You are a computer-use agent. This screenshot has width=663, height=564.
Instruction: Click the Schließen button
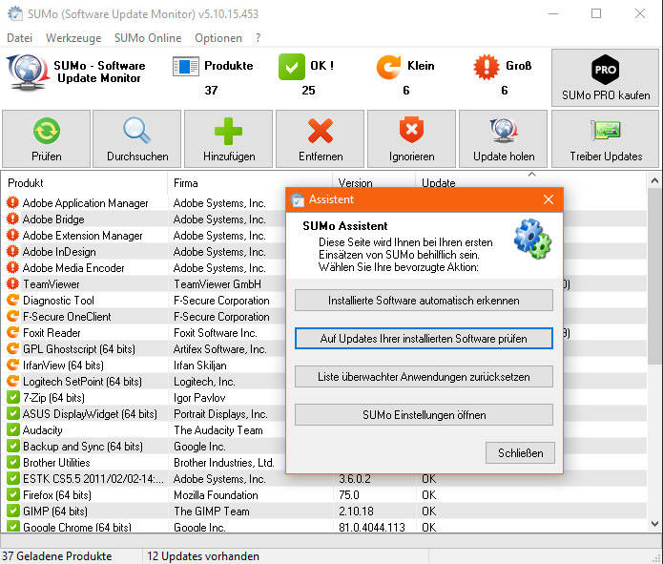click(x=520, y=453)
